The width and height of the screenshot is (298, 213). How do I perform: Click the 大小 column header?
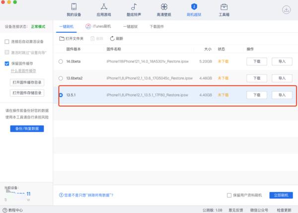tap(208, 49)
